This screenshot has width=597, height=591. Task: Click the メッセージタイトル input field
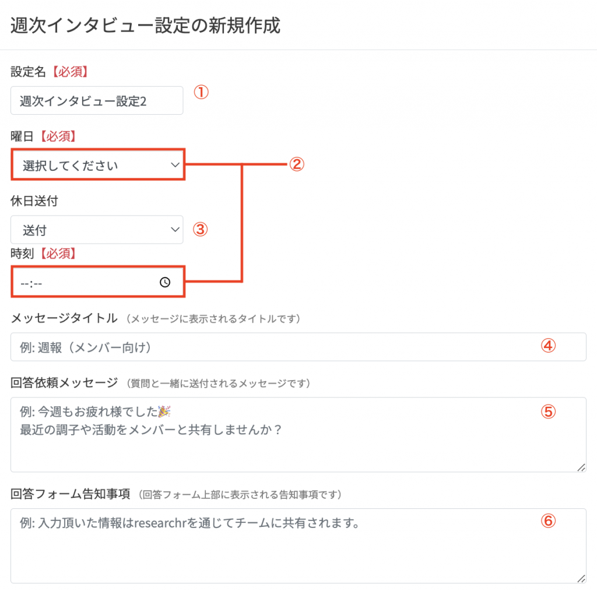click(x=233, y=347)
